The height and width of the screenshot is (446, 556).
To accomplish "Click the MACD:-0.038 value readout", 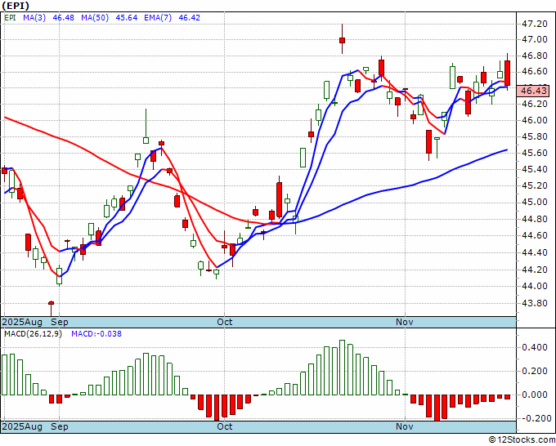I will (x=96, y=334).
